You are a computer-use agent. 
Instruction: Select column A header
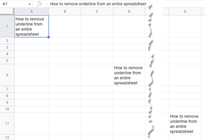[x=31, y=11]
